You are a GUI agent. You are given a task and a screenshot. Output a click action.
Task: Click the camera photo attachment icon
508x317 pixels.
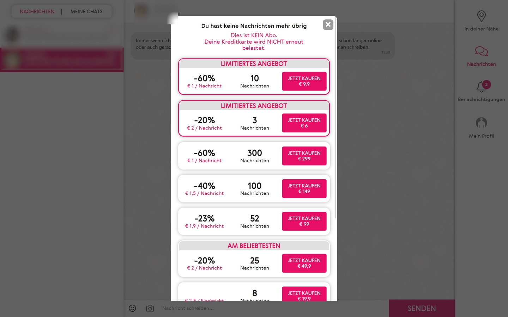150,308
